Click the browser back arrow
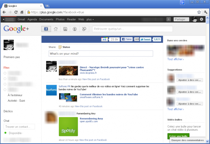The height and width of the screenshot is (144, 210). pyautogui.click(x=4, y=12)
